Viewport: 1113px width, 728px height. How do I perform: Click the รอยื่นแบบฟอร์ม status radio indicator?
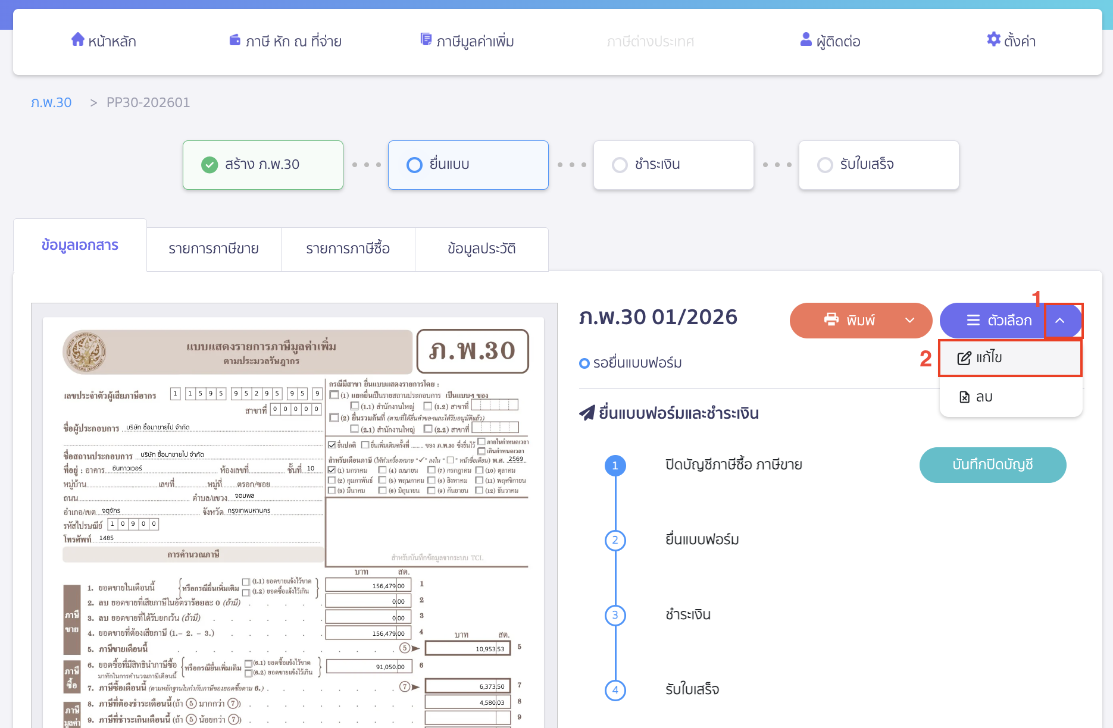pos(584,363)
